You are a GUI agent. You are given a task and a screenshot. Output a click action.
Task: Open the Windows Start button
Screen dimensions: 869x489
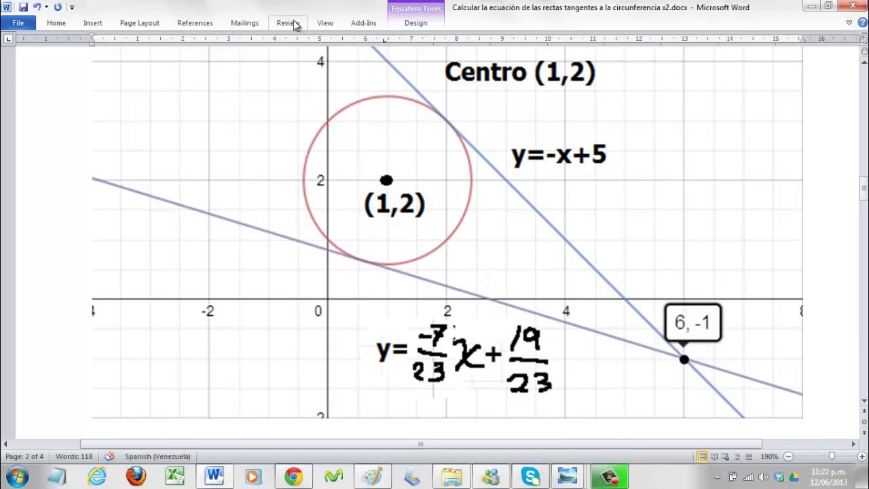coord(18,477)
